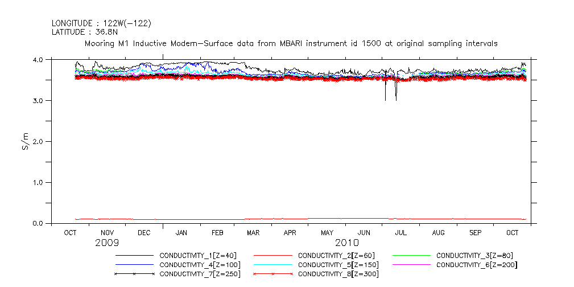574x287 pixels.
Task: Select the JUL month label on time axis
Action: 401,233
